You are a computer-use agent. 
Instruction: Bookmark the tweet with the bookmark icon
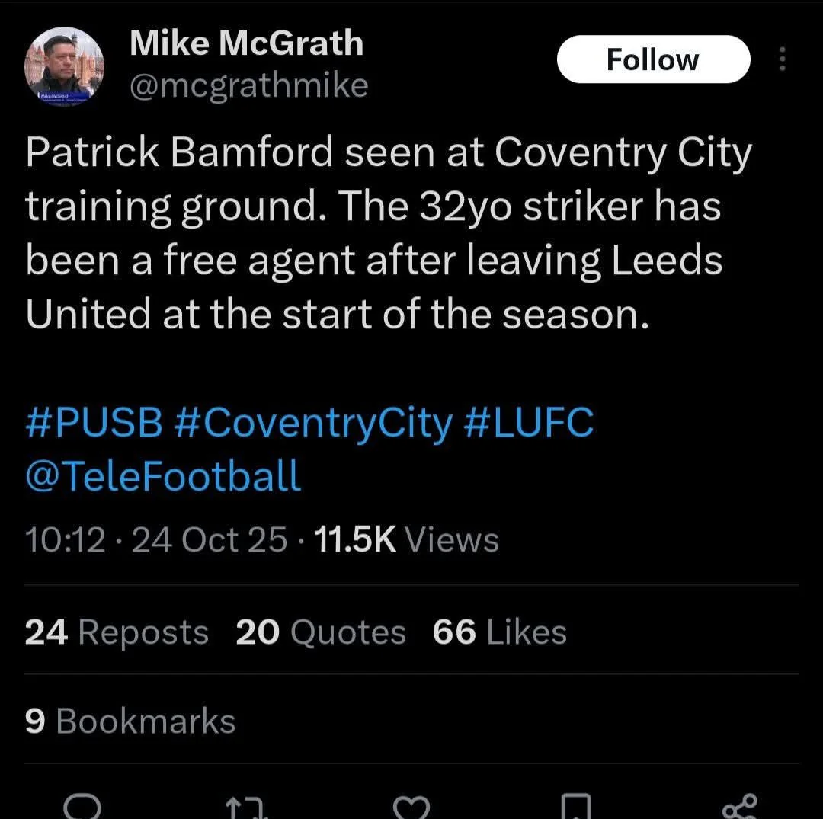point(575,806)
